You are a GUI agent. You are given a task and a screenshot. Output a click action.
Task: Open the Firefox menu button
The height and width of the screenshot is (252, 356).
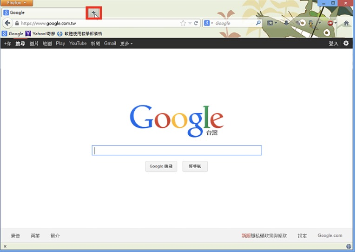(x=17, y=3)
